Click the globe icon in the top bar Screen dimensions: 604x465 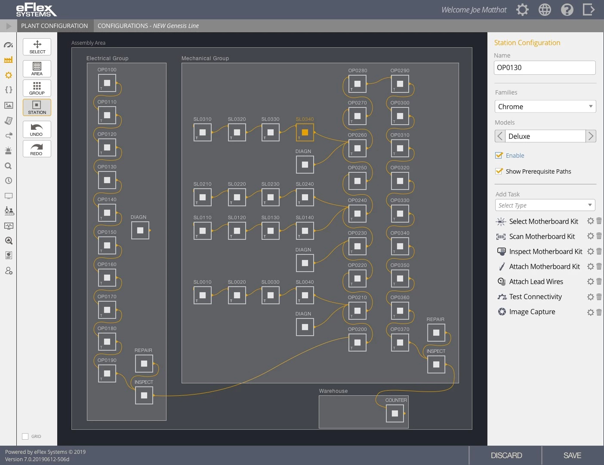545,9
